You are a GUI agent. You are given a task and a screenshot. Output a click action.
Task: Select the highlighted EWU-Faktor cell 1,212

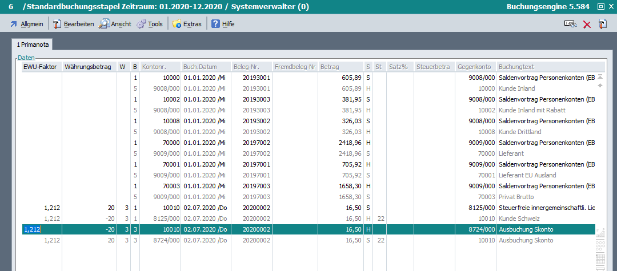click(41, 229)
